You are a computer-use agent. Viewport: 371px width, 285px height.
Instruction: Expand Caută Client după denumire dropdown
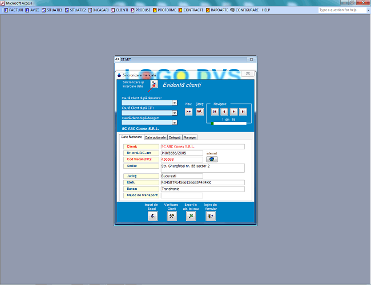175,103
